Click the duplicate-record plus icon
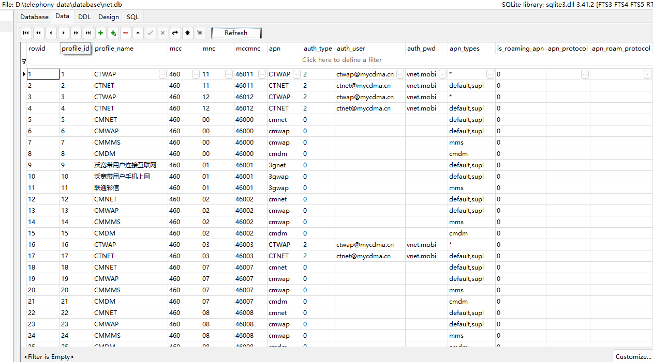Viewport: 653px width, 362px height. tap(113, 33)
